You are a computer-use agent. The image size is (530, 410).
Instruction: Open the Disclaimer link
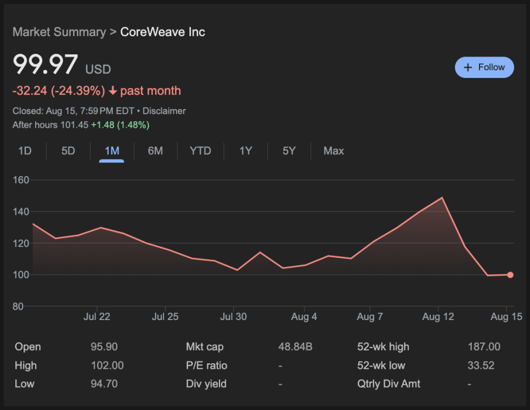coord(164,111)
